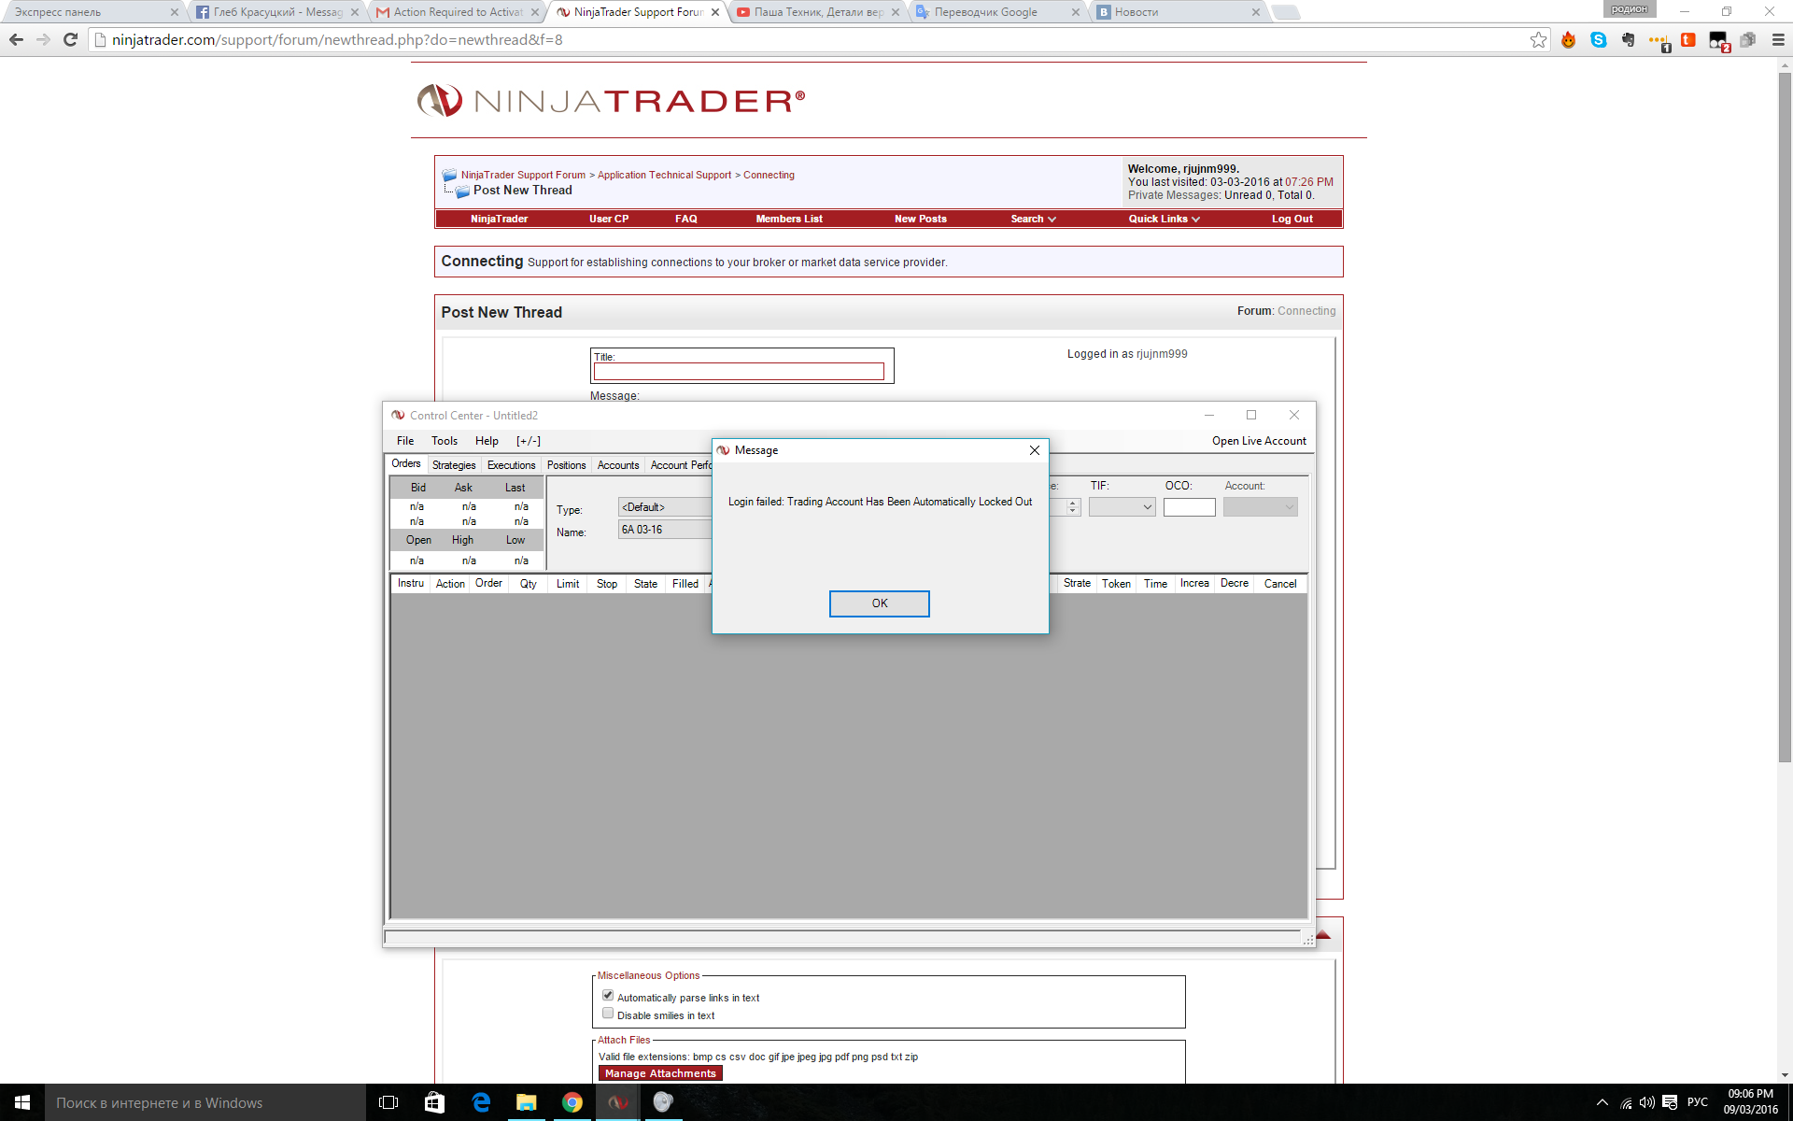
Task: Click the Skype extension icon in the toolbar
Action: pos(1599,40)
